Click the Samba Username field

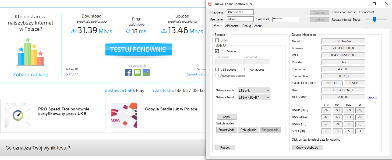[x=229, y=62]
